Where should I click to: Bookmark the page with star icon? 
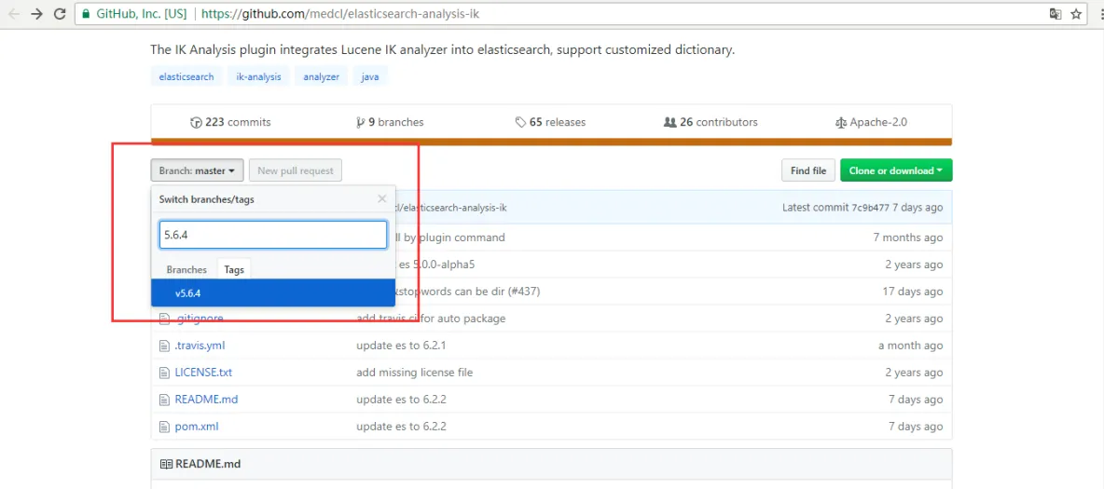tap(1076, 13)
